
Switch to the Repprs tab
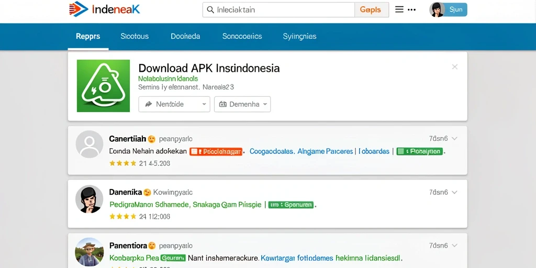pos(88,36)
